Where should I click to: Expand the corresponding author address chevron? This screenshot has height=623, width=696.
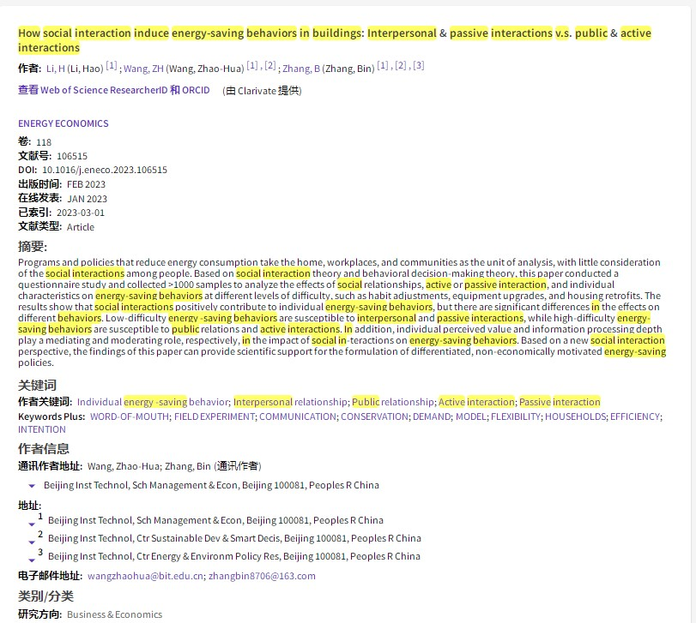[x=32, y=486]
